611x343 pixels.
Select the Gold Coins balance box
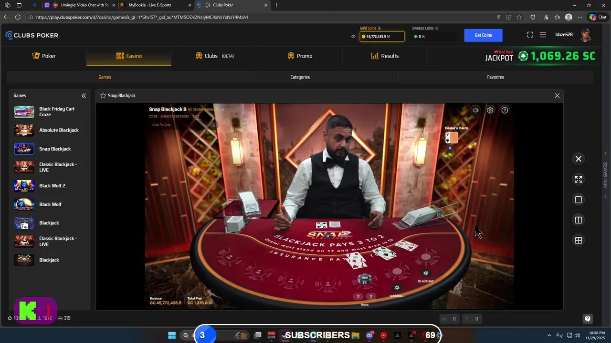pos(382,37)
